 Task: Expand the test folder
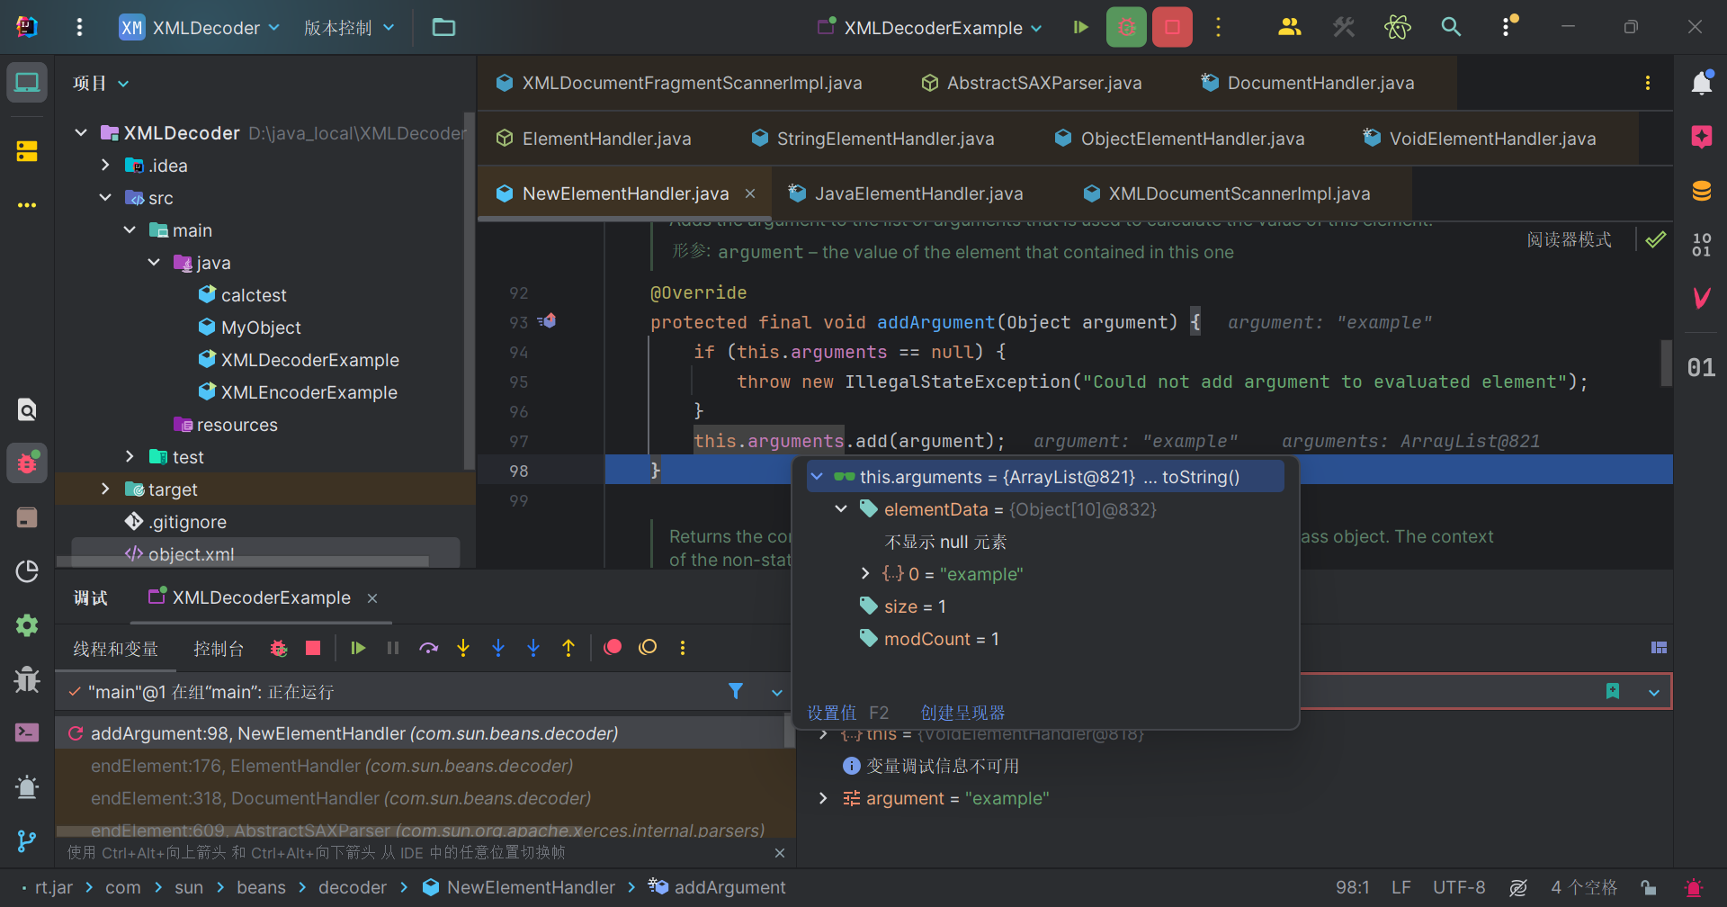pos(130,457)
